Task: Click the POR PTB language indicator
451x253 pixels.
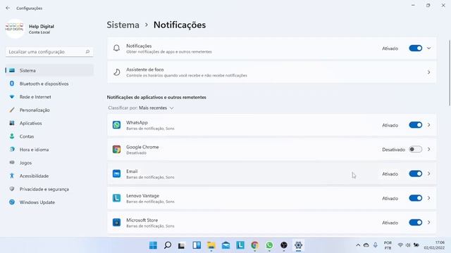Action: [388, 245]
